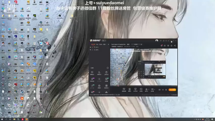Click the bell notification icon above the preview
Screen dimensions: 215x121
(171, 45)
